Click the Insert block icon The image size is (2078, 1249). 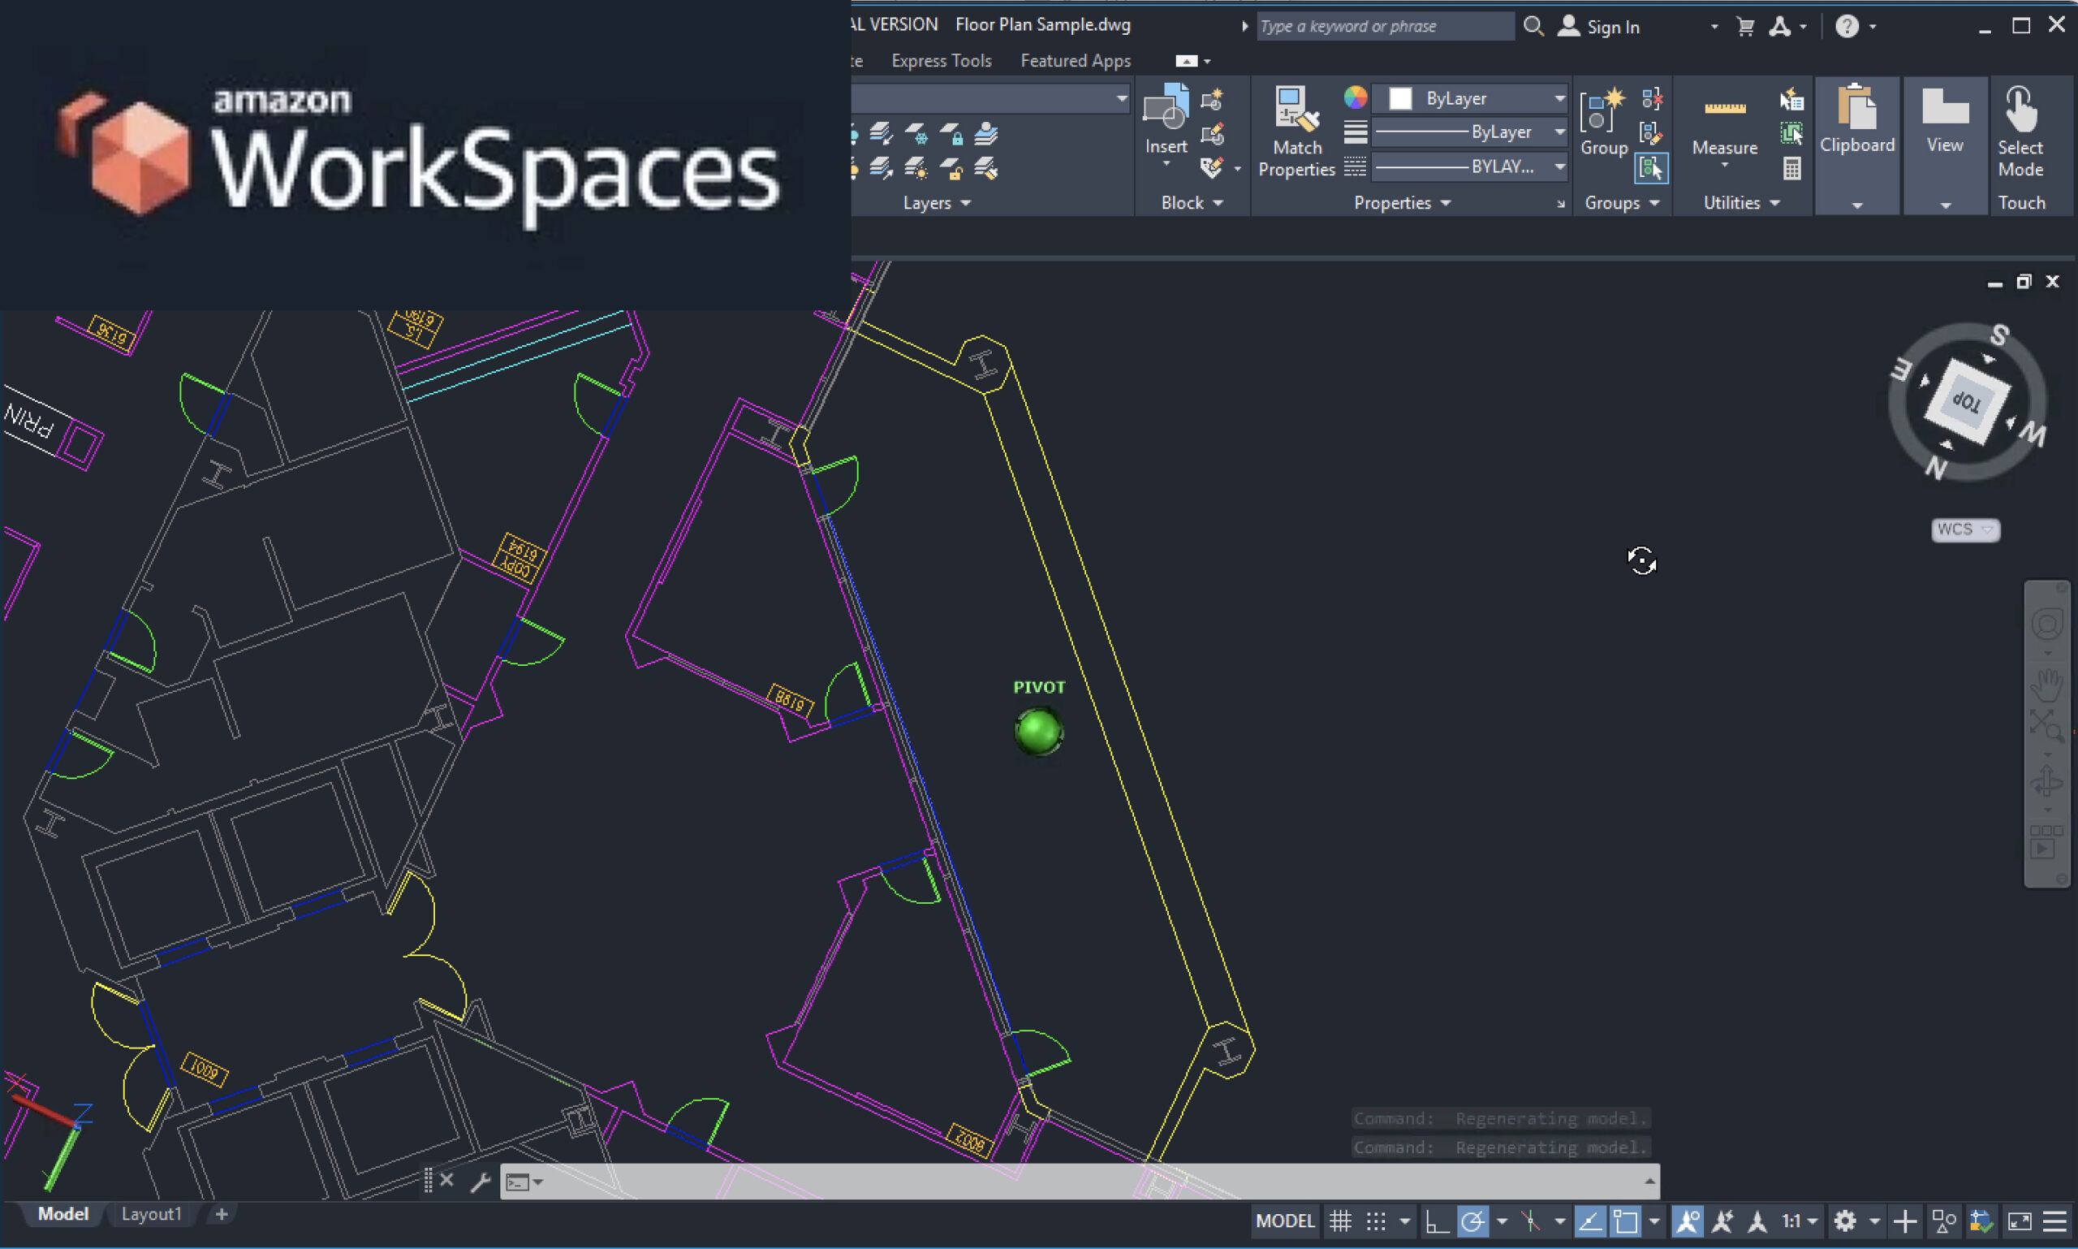click(x=1165, y=108)
